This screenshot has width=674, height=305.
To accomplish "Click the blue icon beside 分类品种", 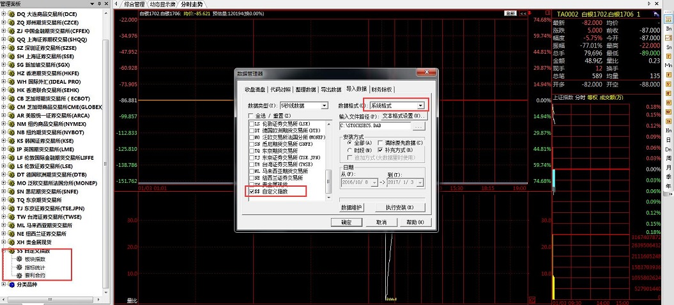I will tap(11, 285).
